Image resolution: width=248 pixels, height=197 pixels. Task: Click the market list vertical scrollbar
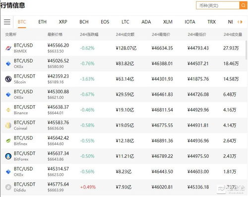246,50
